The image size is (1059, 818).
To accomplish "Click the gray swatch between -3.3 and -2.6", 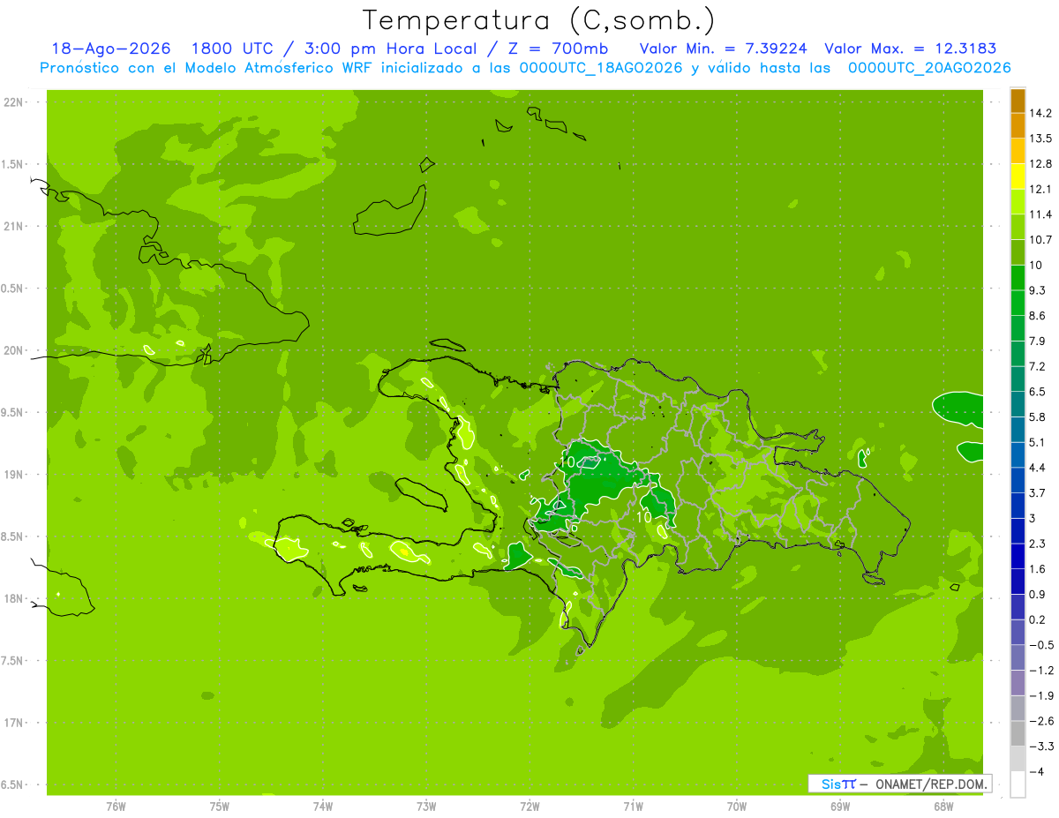I will (x=1018, y=732).
